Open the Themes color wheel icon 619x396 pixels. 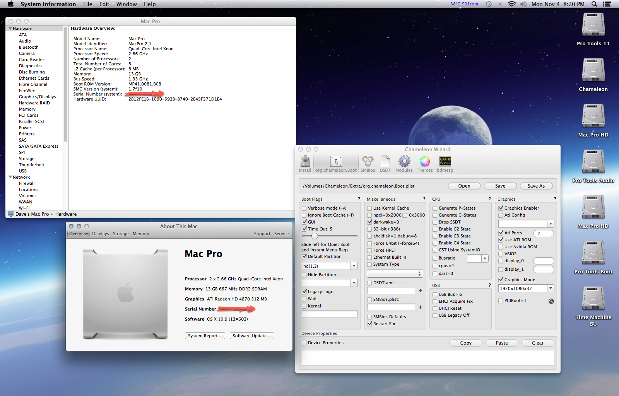[424, 162]
